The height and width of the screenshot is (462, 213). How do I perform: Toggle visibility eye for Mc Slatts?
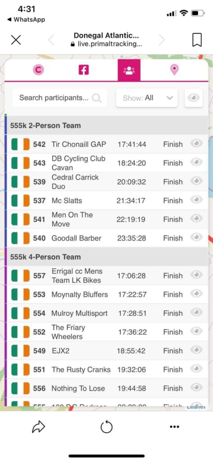tap(195, 200)
